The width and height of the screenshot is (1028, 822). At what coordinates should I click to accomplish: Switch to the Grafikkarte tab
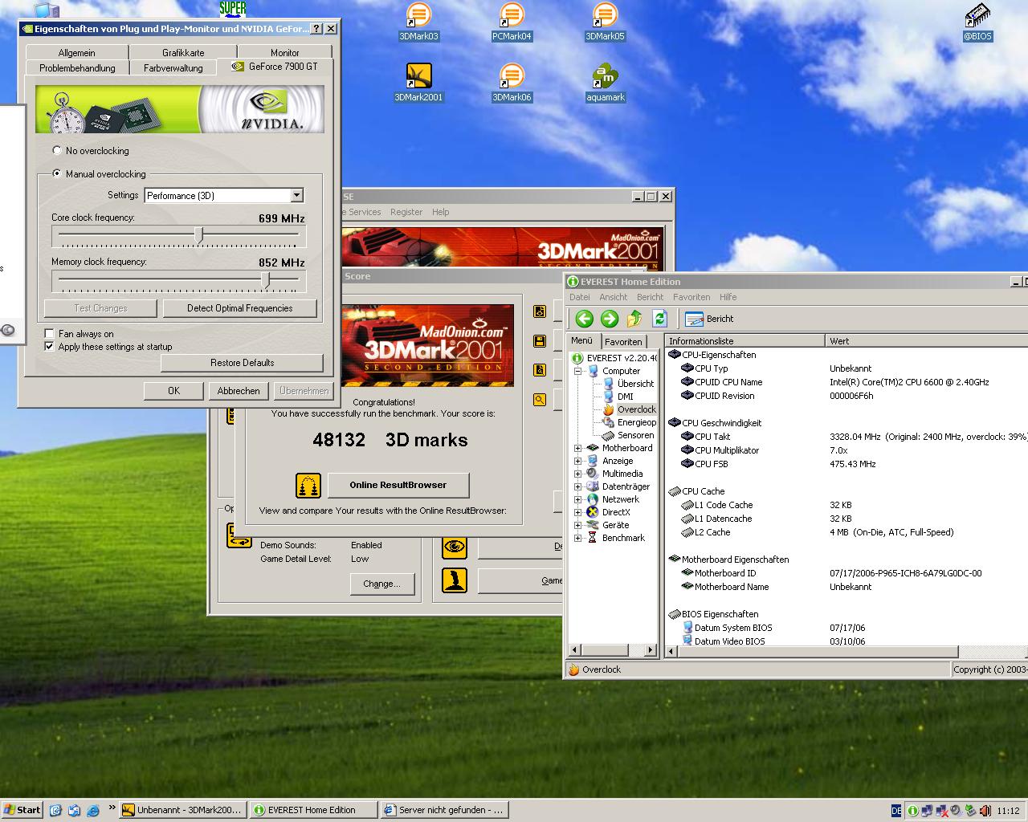point(183,53)
